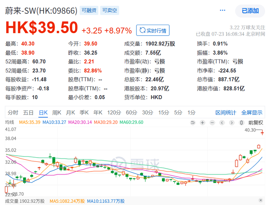Click the 成交量 value 1902.92万股 in stats
The image size is (270, 205).
tap(160, 44)
